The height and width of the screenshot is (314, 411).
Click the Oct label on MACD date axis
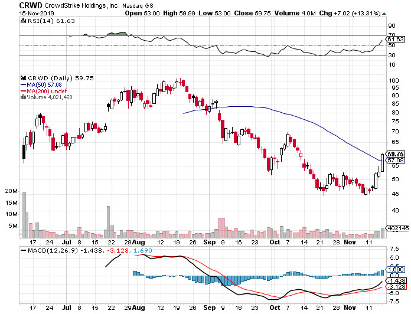(275, 308)
